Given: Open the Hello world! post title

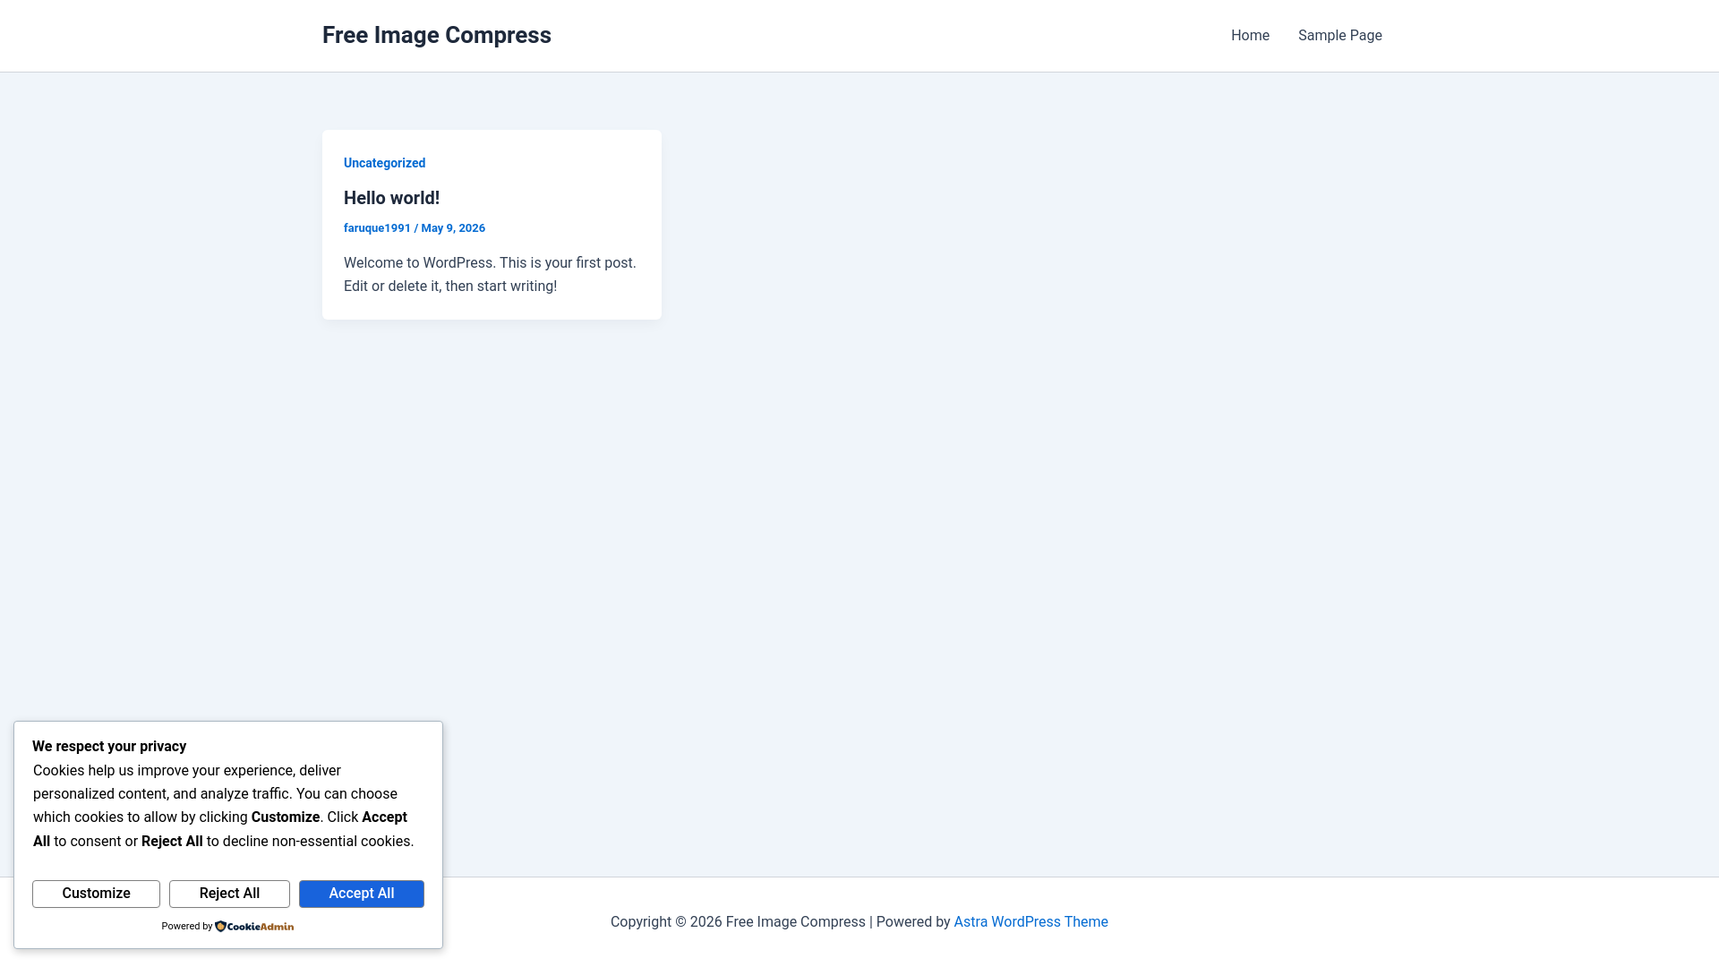Looking at the screenshot, I should tap(391, 198).
